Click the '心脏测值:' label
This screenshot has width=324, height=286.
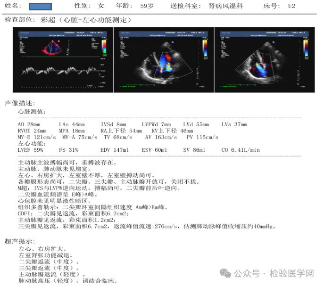point(32,112)
